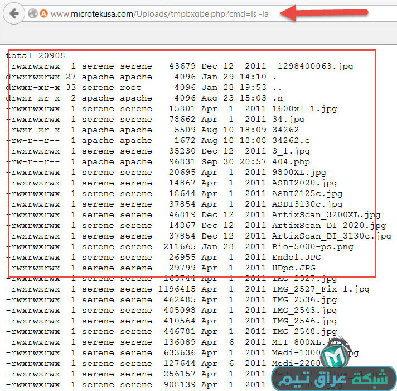This screenshot has width=397, height=391.
Task: Click the globe site identity icon
Action: 33,13
